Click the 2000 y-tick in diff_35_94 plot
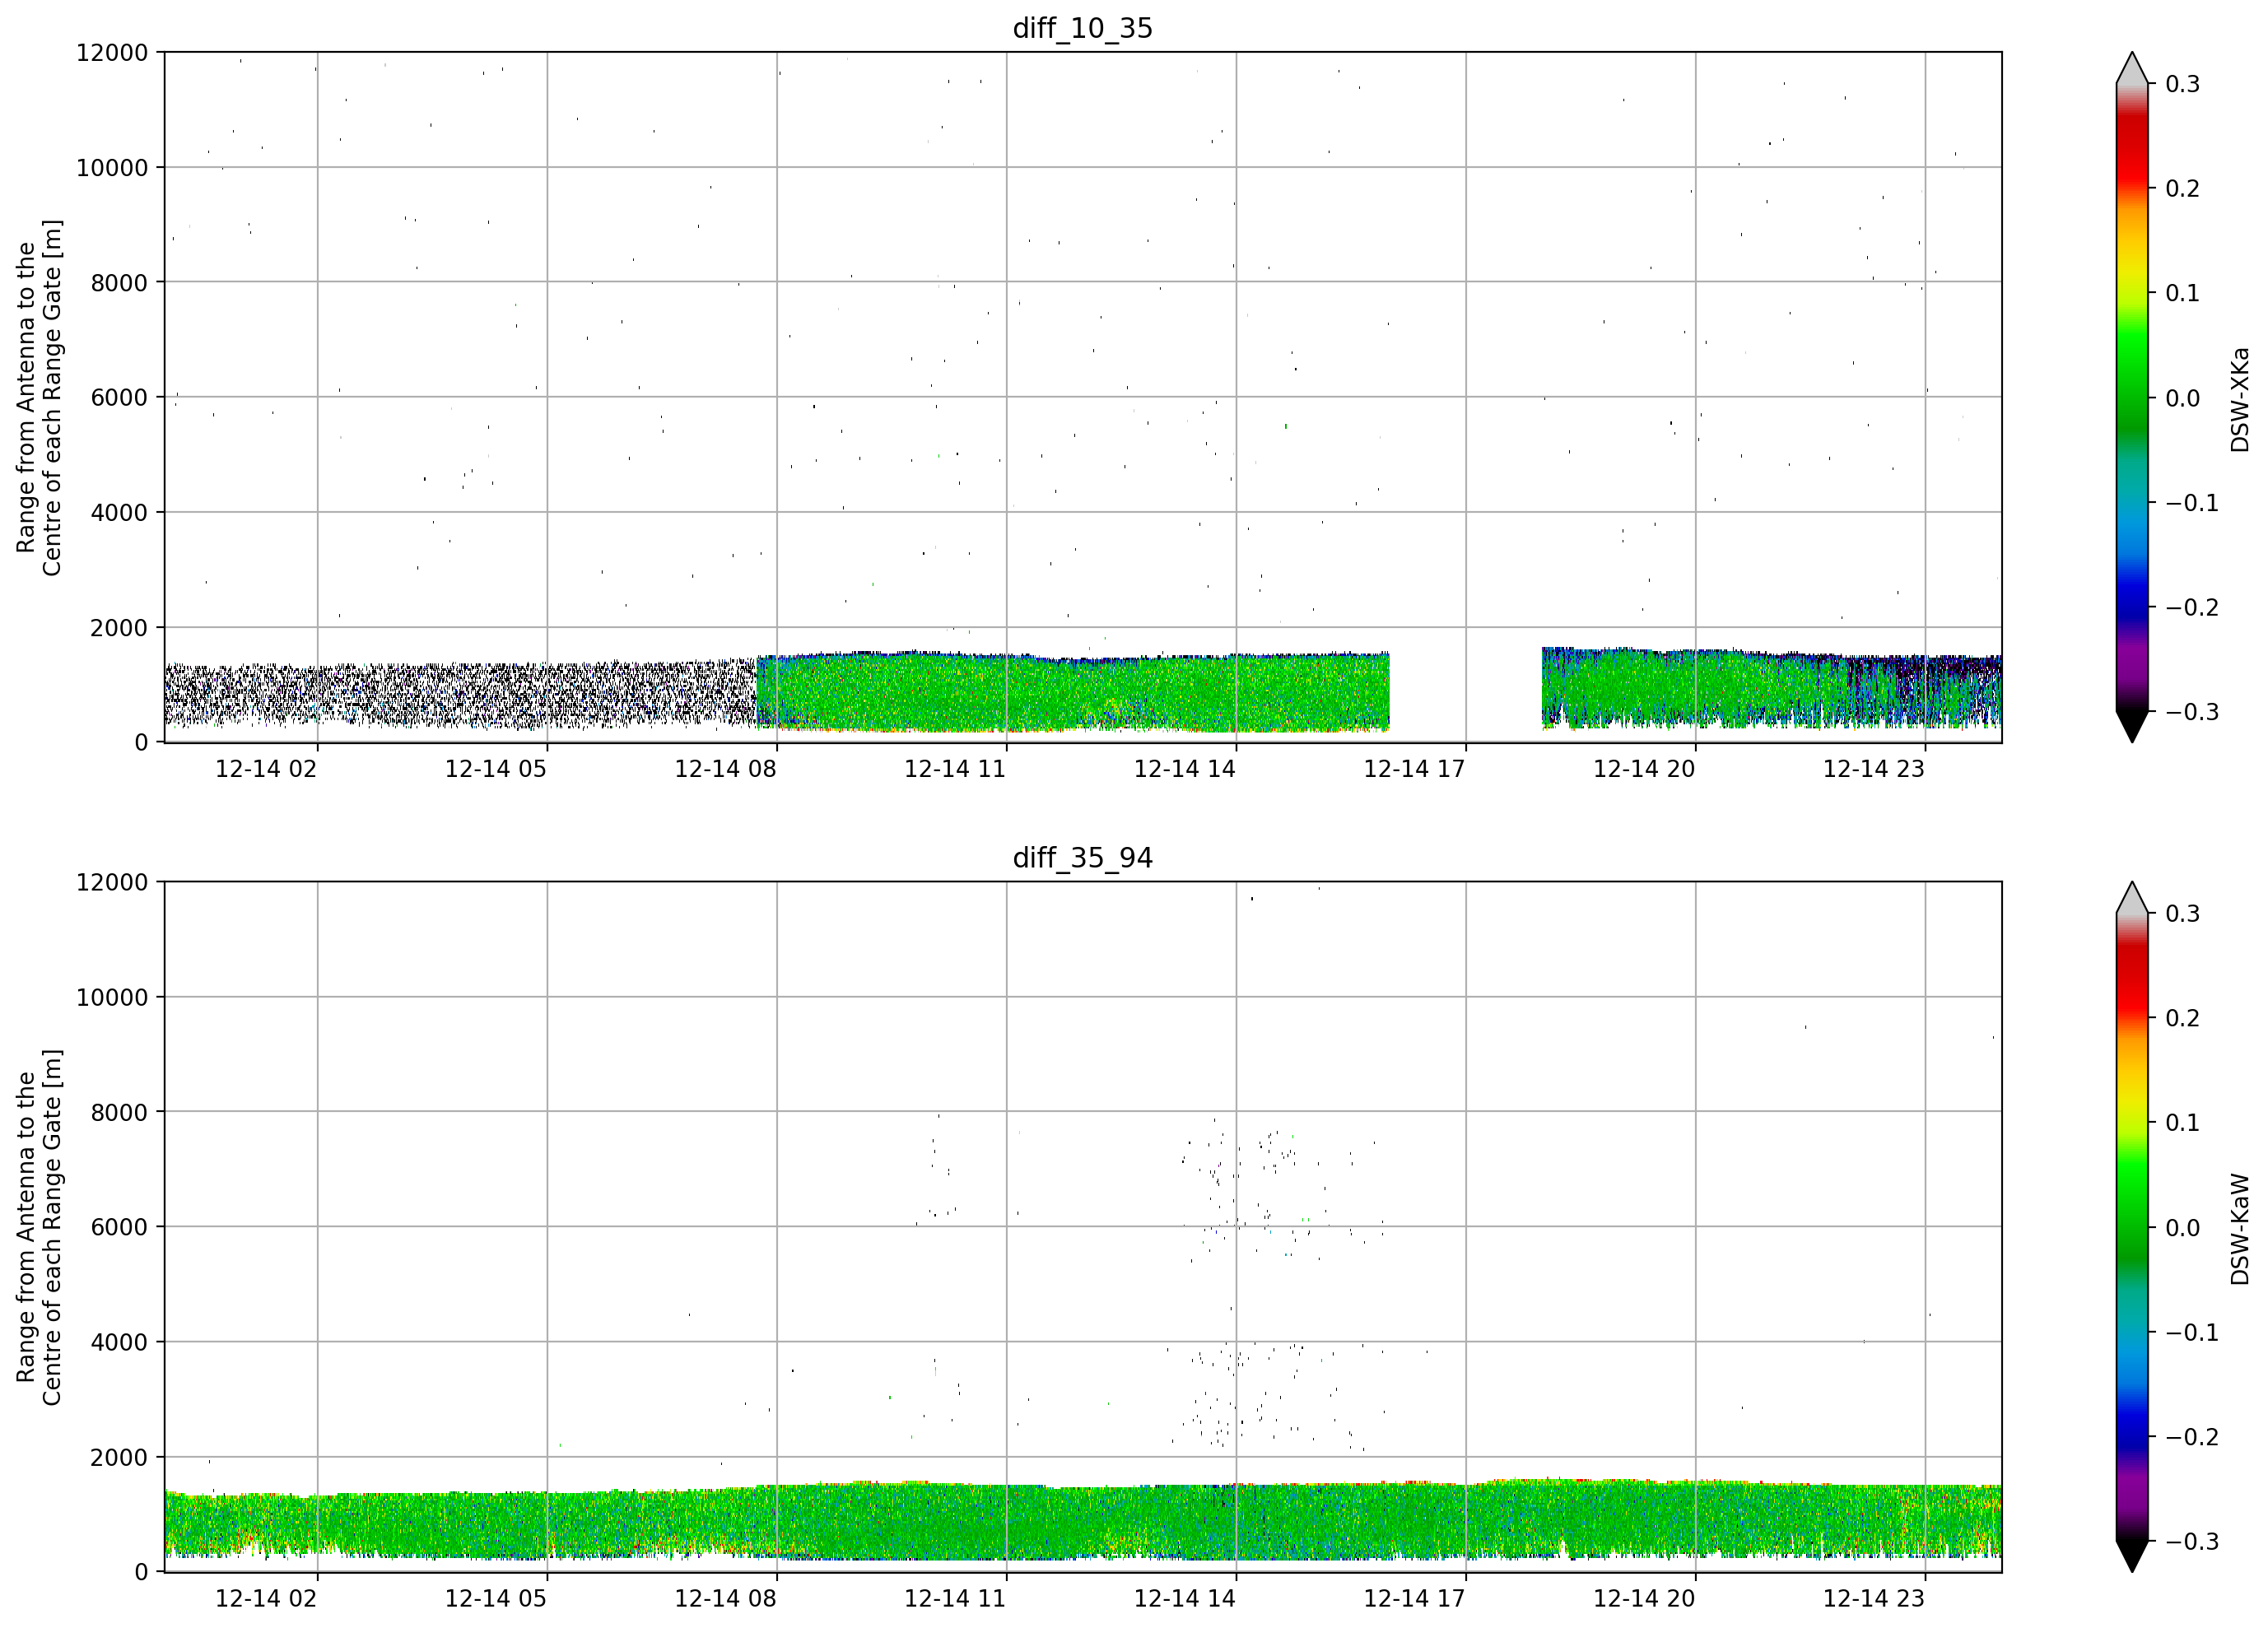The image size is (2268, 1628). (119, 1458)
